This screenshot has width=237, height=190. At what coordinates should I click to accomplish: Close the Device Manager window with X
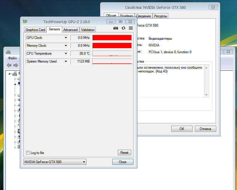[x=229, y=51]
